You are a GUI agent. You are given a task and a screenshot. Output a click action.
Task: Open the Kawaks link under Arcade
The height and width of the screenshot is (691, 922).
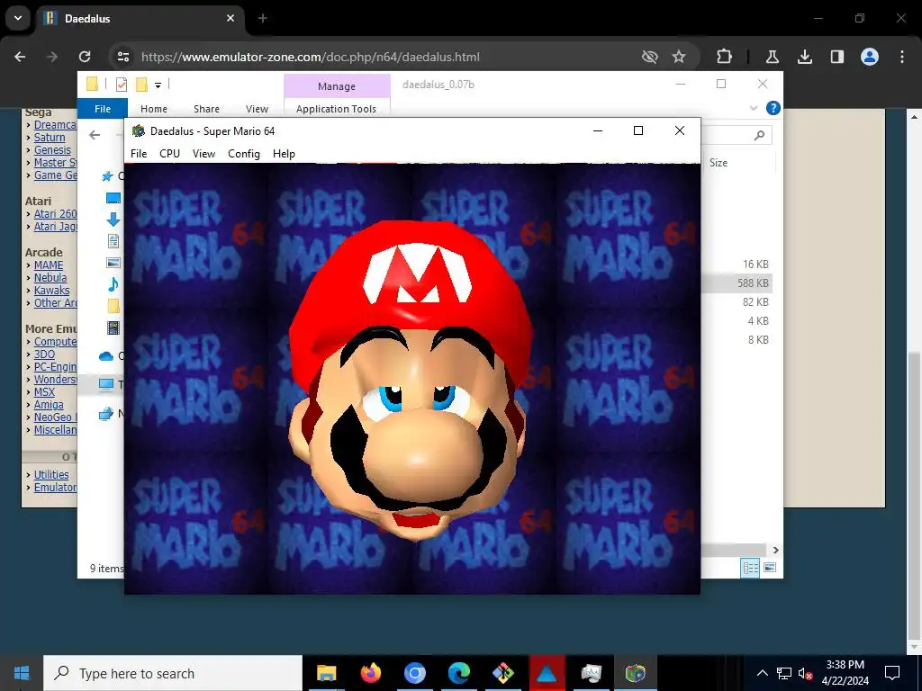(x=51, y=291)
